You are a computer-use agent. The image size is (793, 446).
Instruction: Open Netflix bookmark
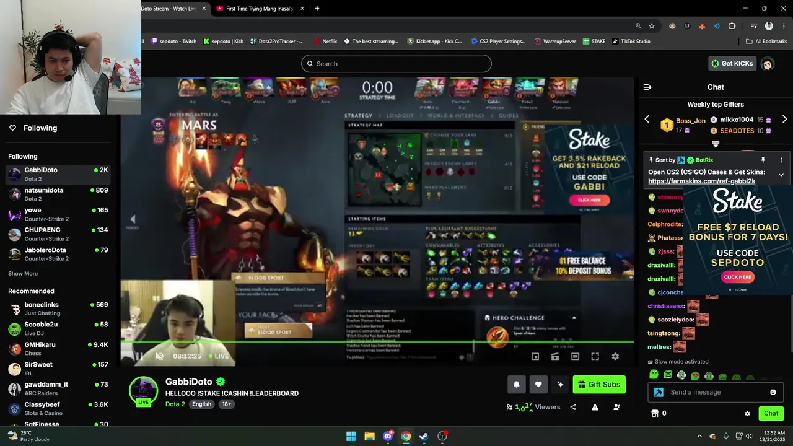point(325,41)
